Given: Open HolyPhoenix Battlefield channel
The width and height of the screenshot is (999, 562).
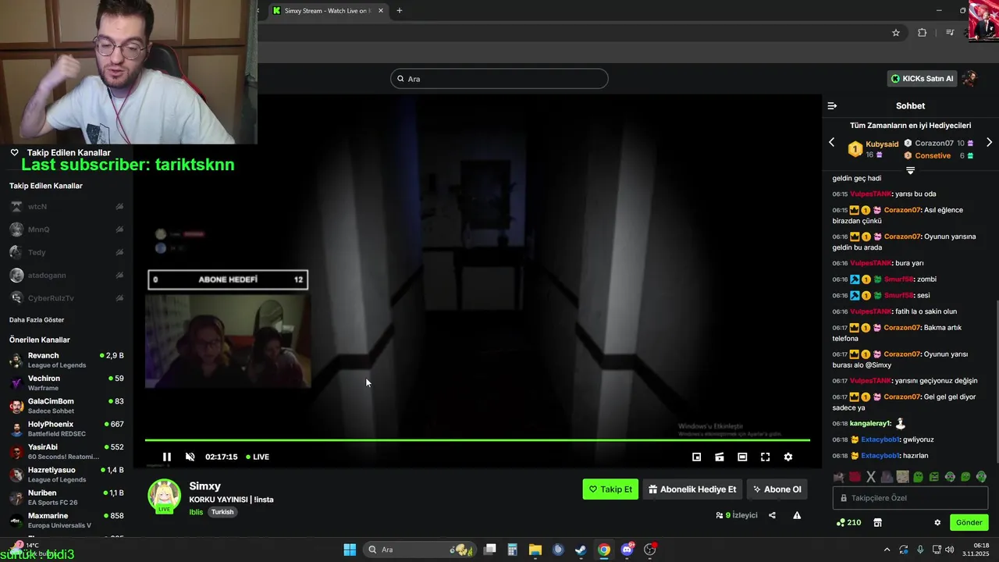Looking at the screenshot, I should click(x=66, y=429).
